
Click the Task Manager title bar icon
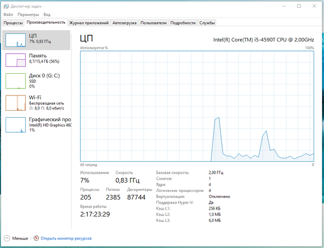tap(6, 6)
